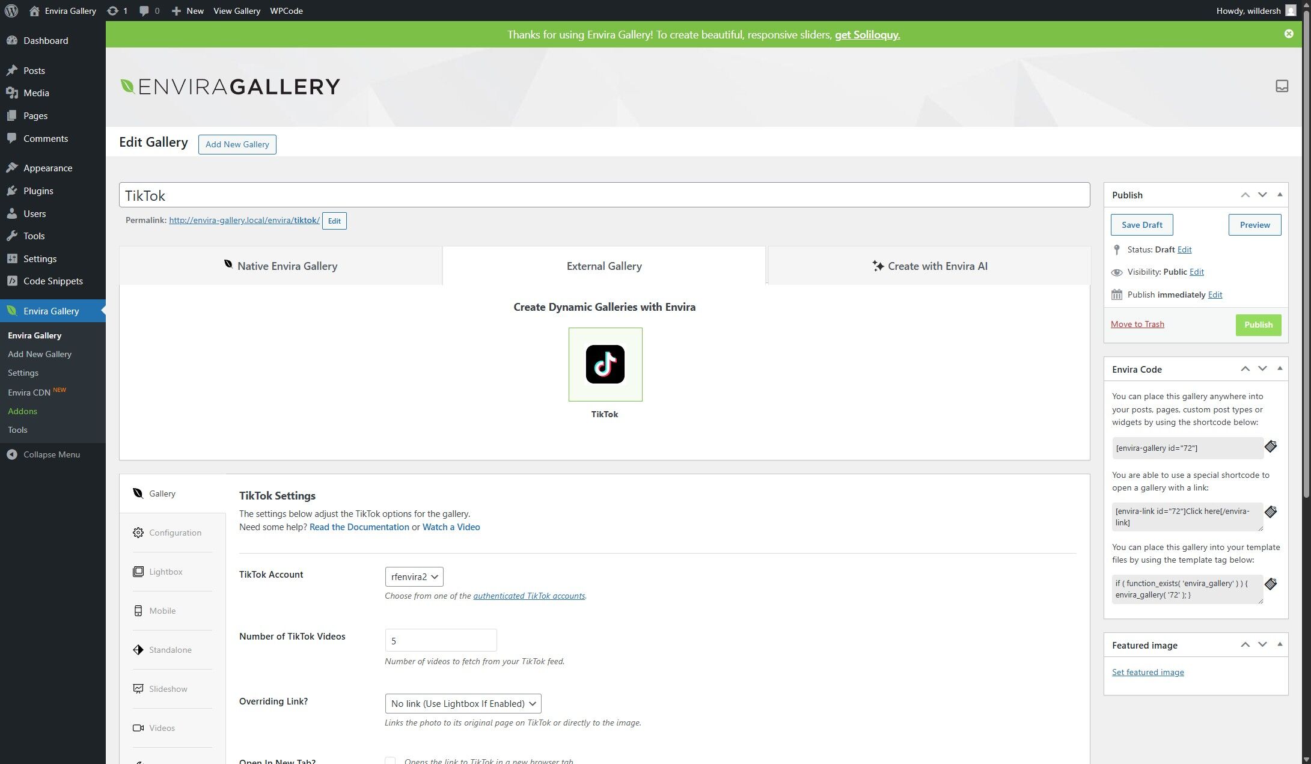The height and width of the screenshot is (764, 1311).
Task: Edit the draft Status
Action: 1184,249
